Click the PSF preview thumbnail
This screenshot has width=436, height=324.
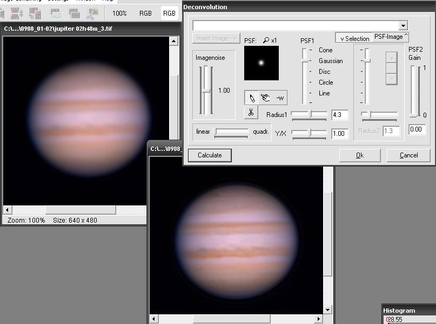click(261, 63)
